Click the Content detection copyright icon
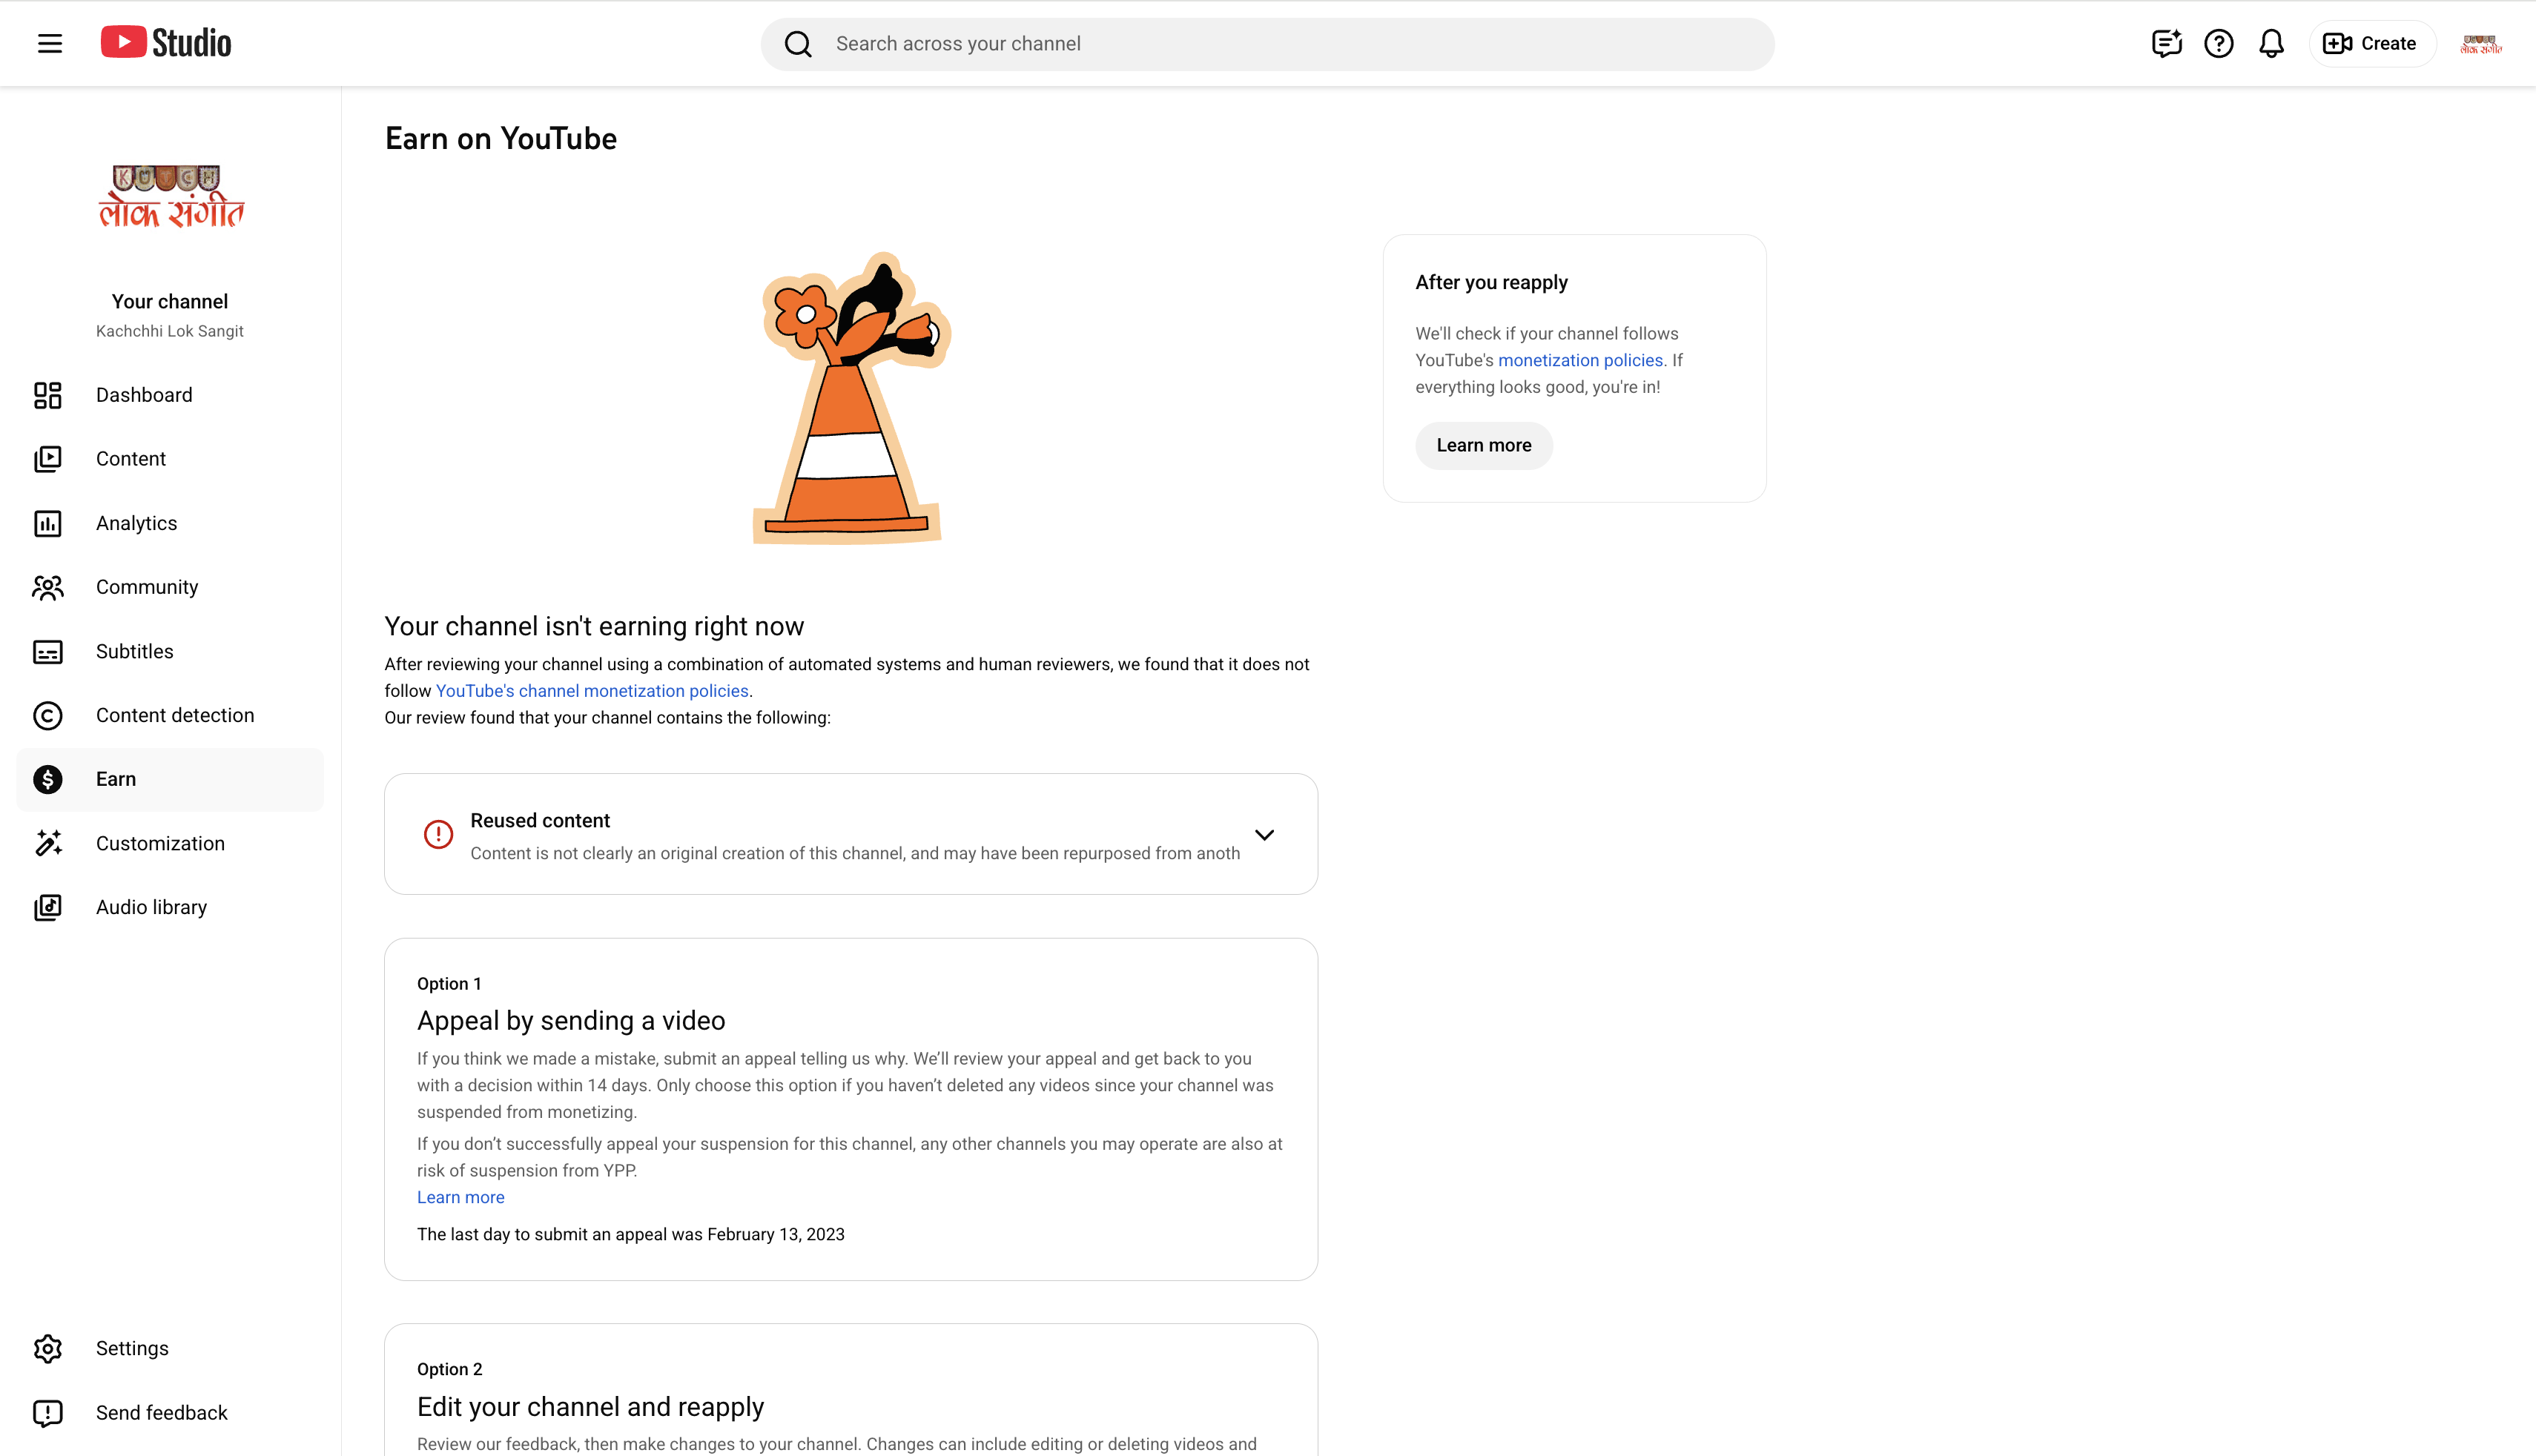This screenshot has height=1456, width=2536. [x=48, y=715]
